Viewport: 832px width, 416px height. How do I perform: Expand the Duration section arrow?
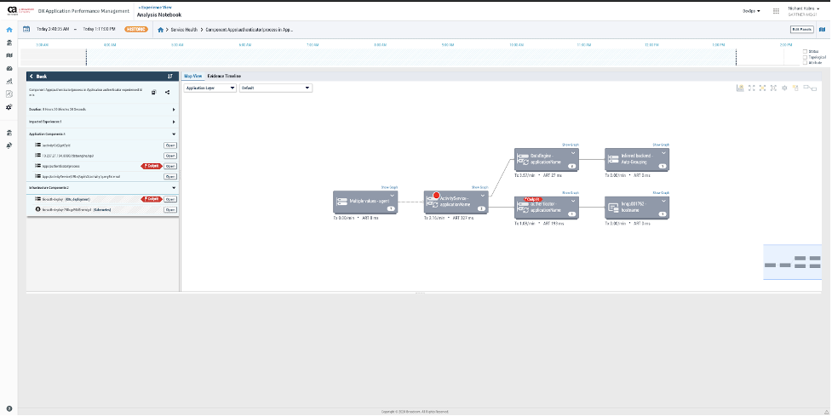(x=174, y=110)
